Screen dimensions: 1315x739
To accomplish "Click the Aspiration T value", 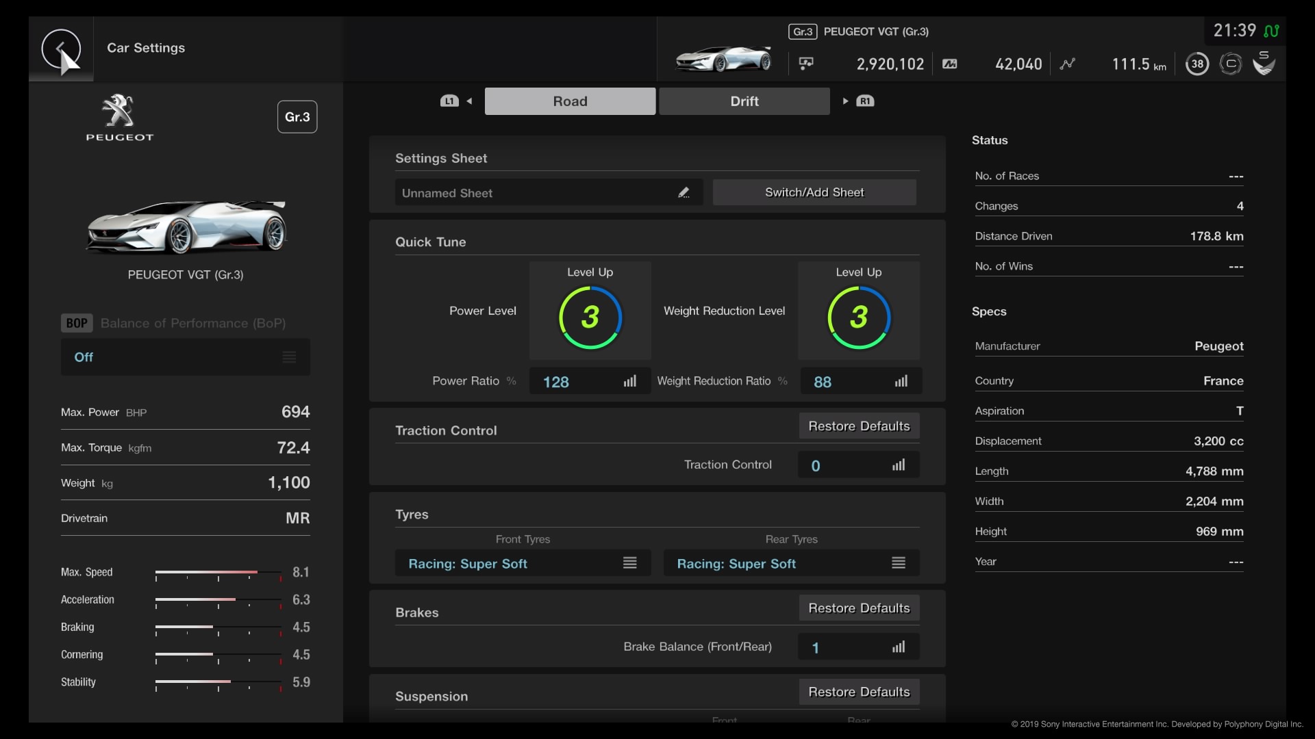I will (x=1240, y=411).
